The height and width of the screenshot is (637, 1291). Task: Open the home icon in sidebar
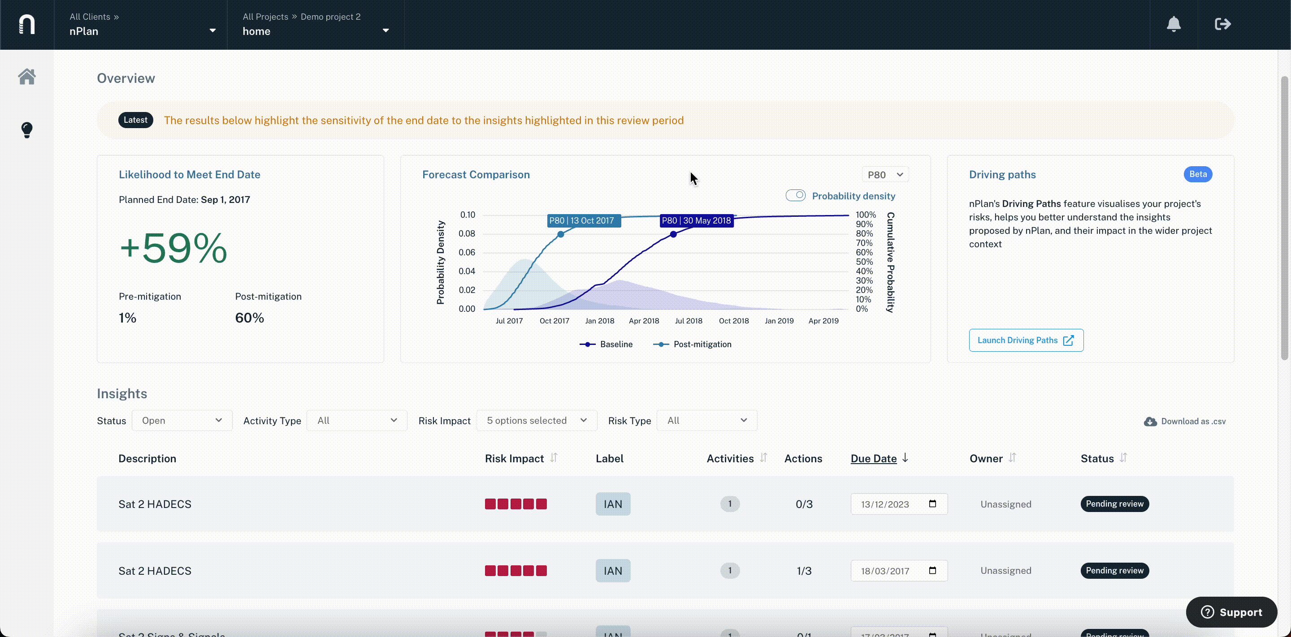[26, 77]
